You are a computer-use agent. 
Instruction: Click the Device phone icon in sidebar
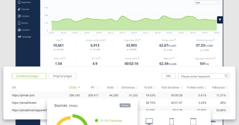[x=19, y=23]
